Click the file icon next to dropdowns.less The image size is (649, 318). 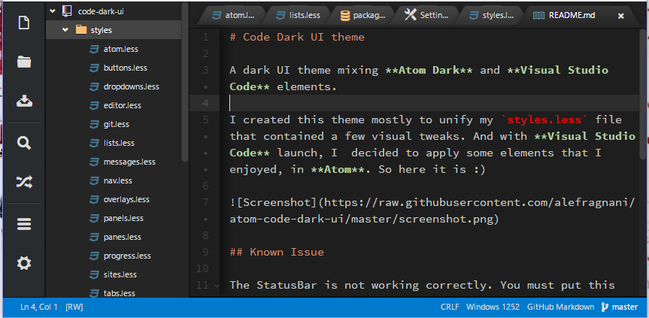coord(95,87)
